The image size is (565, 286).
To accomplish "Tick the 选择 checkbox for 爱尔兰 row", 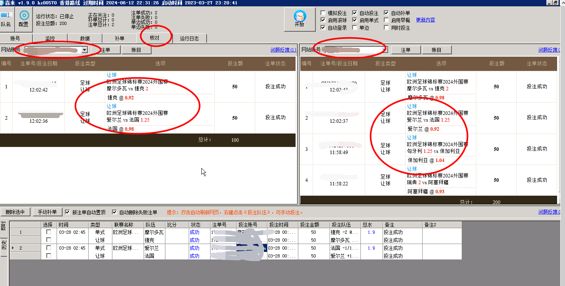I will click(x=49, y=248).
